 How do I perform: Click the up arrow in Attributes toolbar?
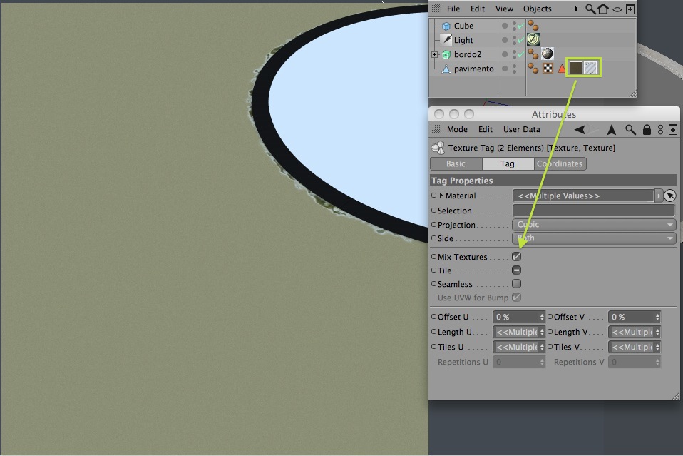[612, 129]
